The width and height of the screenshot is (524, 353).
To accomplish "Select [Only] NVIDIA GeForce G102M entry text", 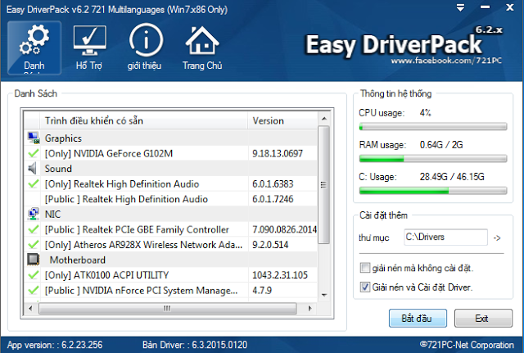I will [109, 153].
